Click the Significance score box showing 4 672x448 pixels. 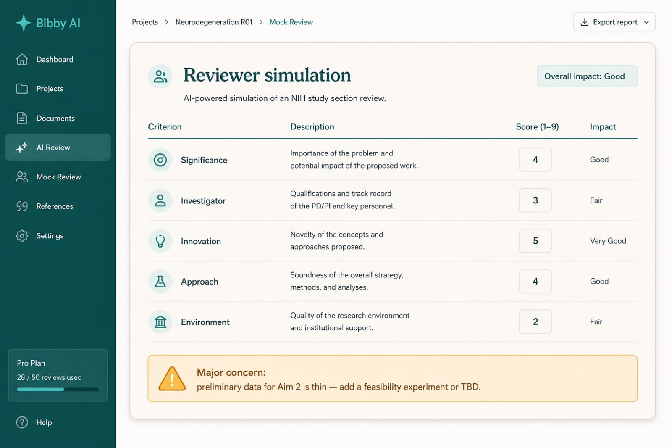click(535, 160)
